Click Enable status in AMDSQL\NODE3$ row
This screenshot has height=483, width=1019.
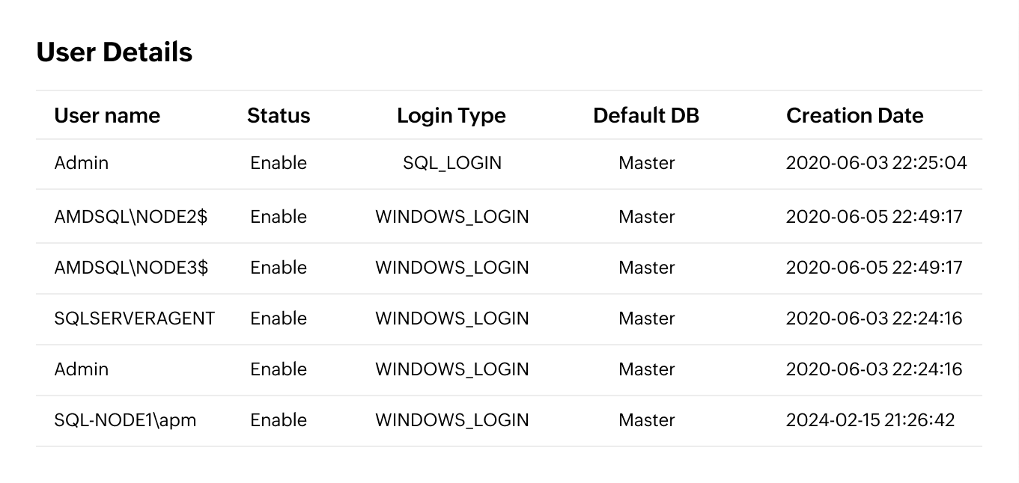click(x=279, y=268)
